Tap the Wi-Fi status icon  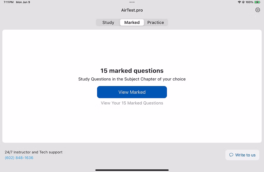(239, 2)
